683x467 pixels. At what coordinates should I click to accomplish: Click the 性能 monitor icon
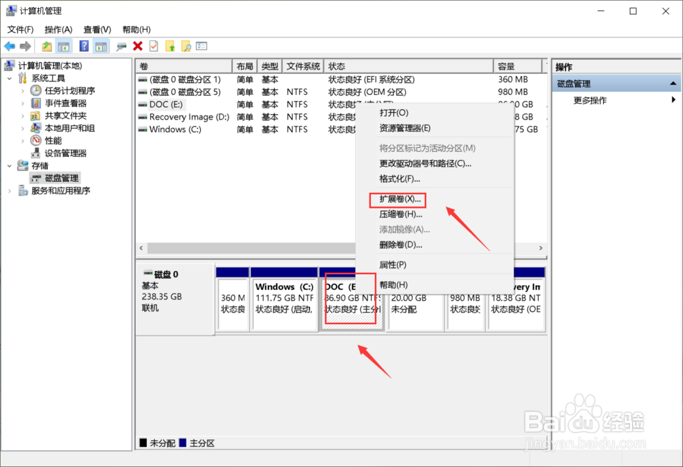36,140
